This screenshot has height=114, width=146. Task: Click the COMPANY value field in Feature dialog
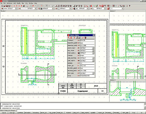(87, 40)
